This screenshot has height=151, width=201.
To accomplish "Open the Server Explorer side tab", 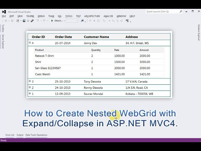I will (3, 42).
